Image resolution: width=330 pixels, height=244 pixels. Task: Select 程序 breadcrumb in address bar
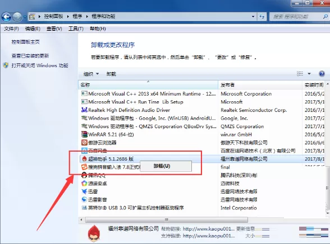pyautogui.click(x=77, y=16)
